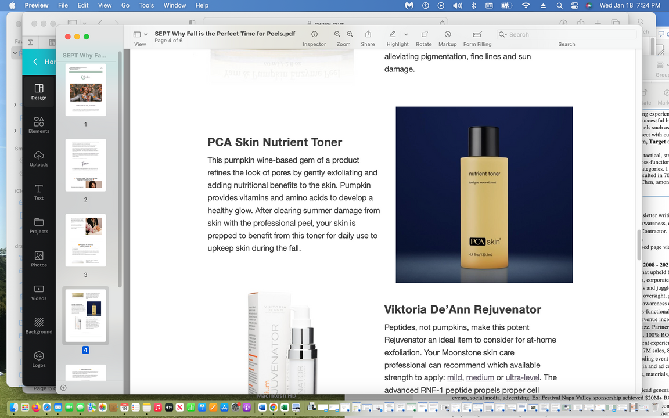Toggle the Form Filling toolbar
Viewport: 669px width, 418px height.
pyautogui.click(x=477, y=35)
